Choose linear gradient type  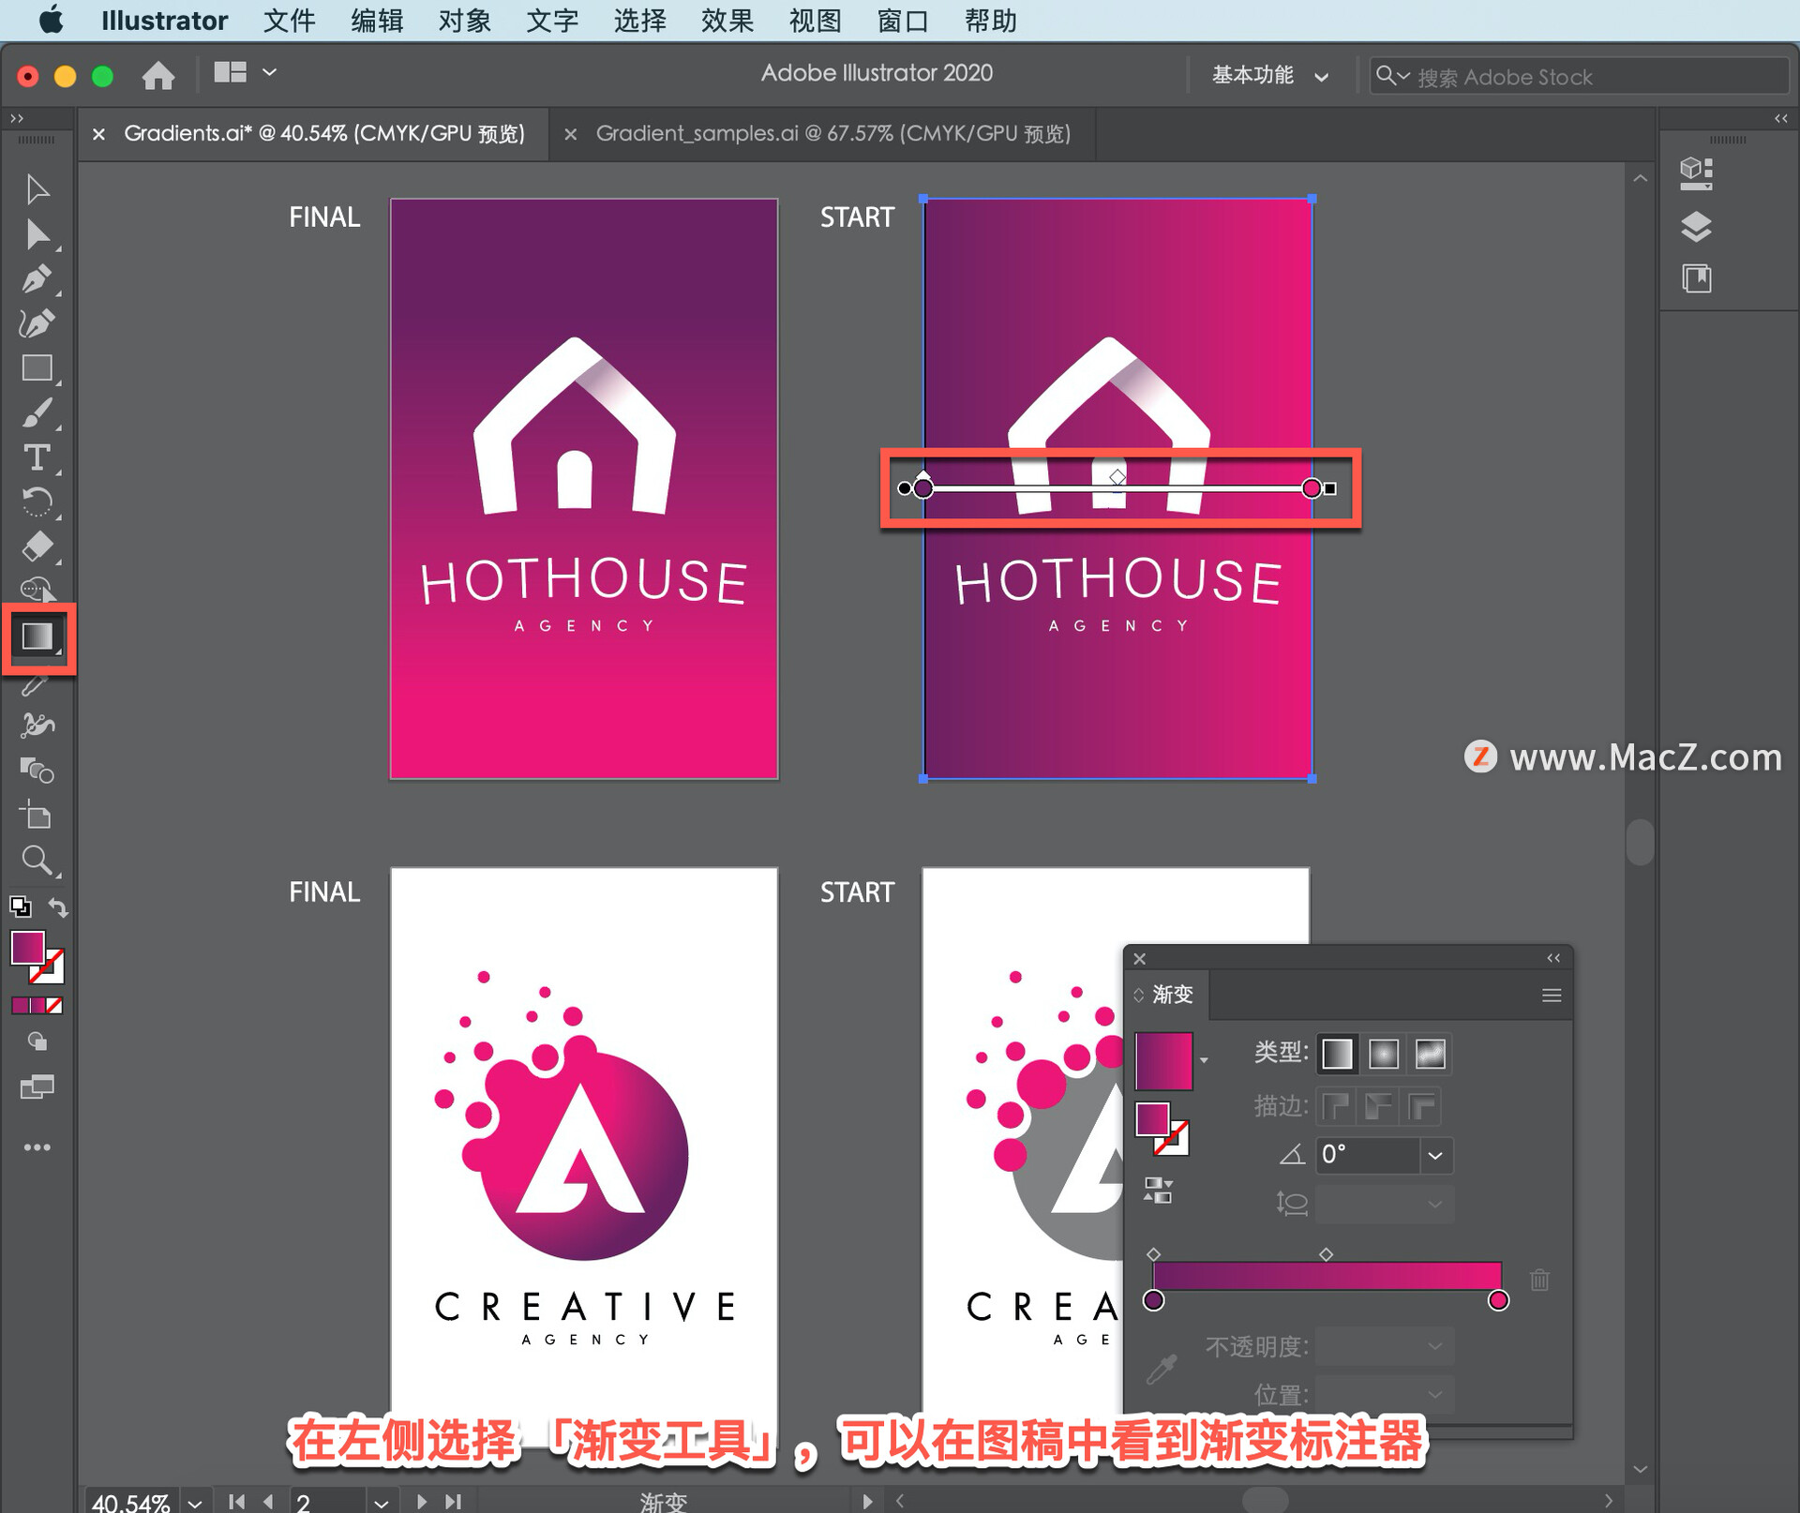pos(1337,1054)
